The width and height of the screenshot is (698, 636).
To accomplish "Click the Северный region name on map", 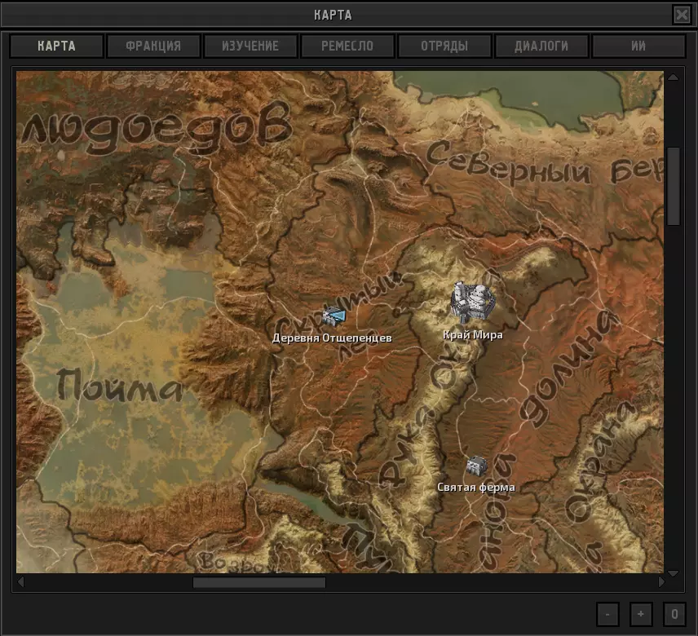I will click(508, 163).
